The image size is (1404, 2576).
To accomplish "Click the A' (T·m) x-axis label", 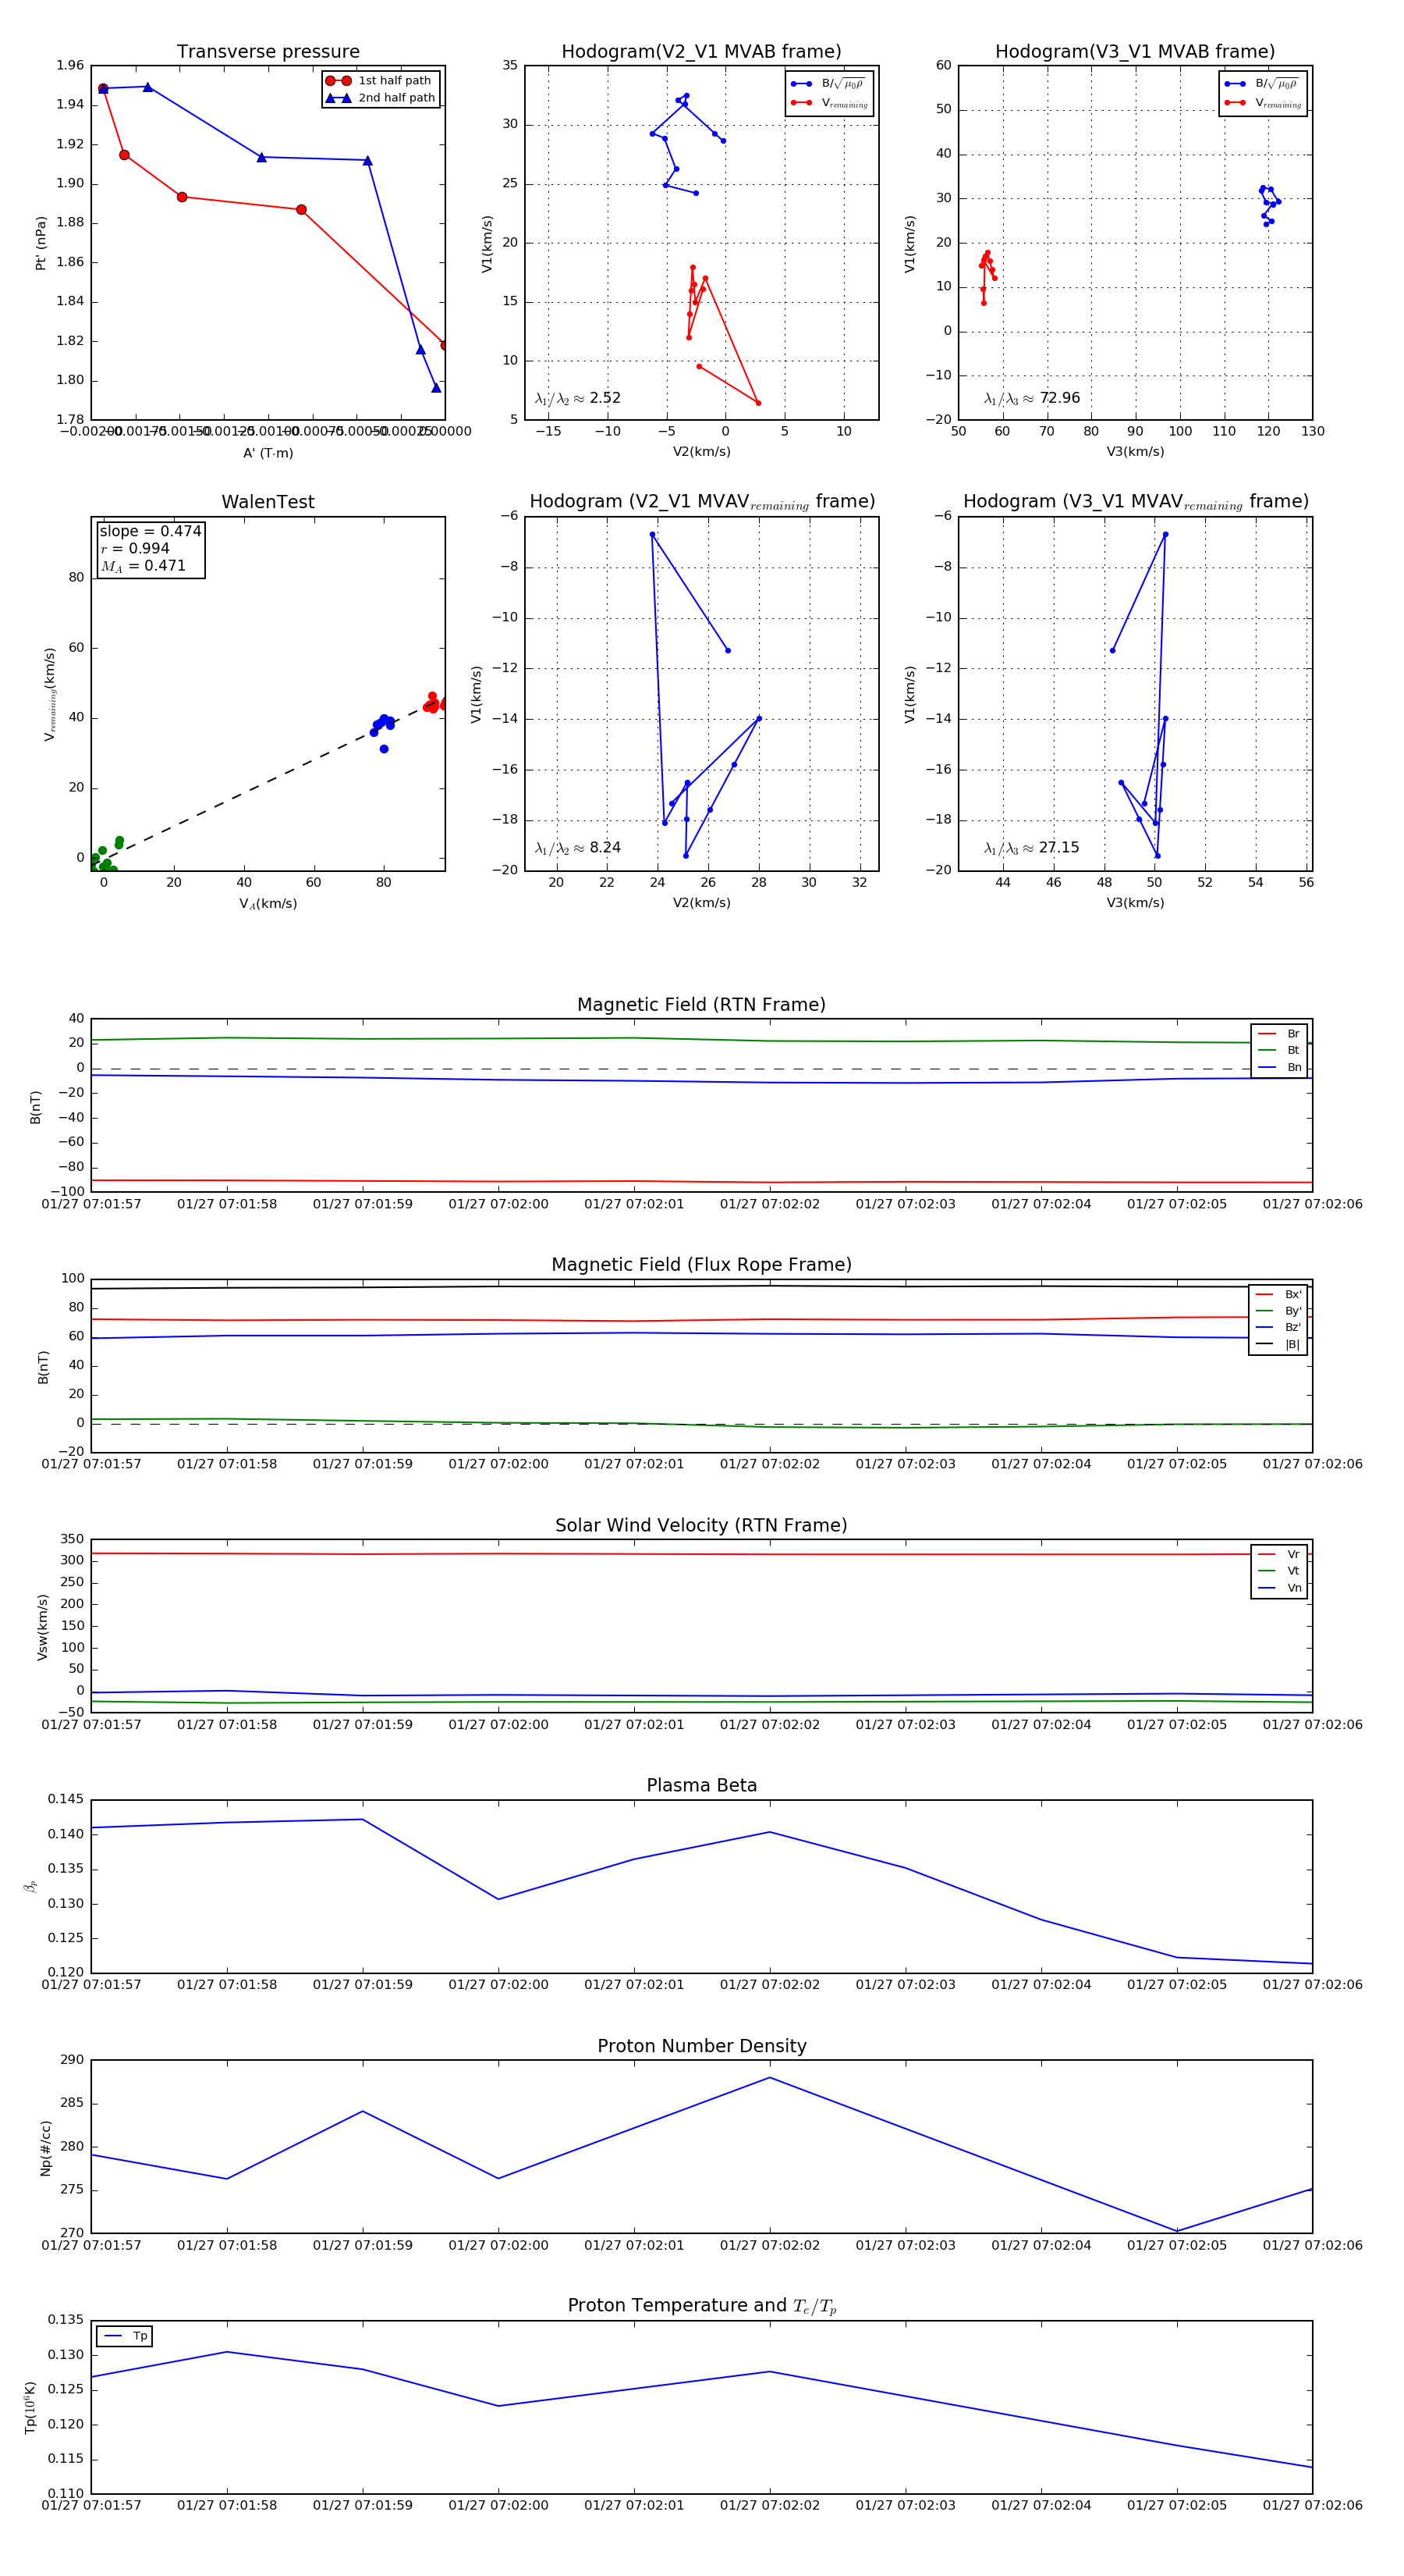I will (x=268, y=453).
